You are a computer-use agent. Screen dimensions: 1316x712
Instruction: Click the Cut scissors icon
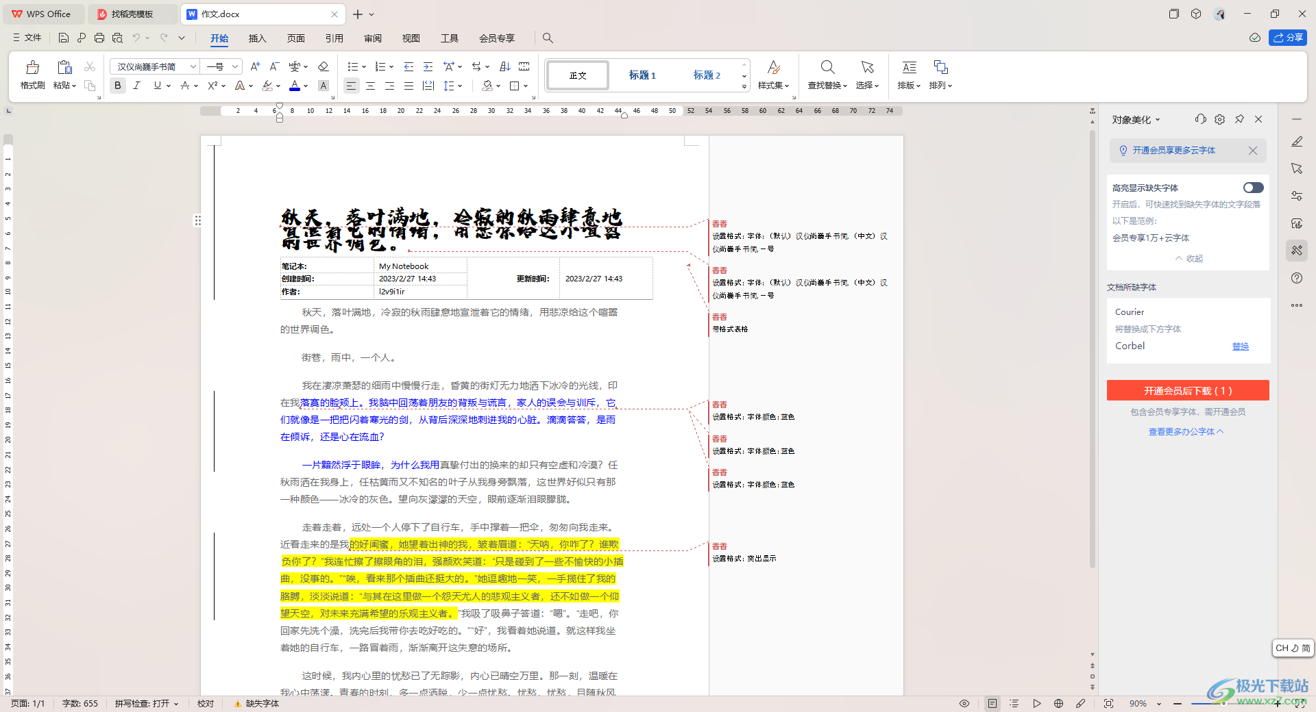click(90, 66)
